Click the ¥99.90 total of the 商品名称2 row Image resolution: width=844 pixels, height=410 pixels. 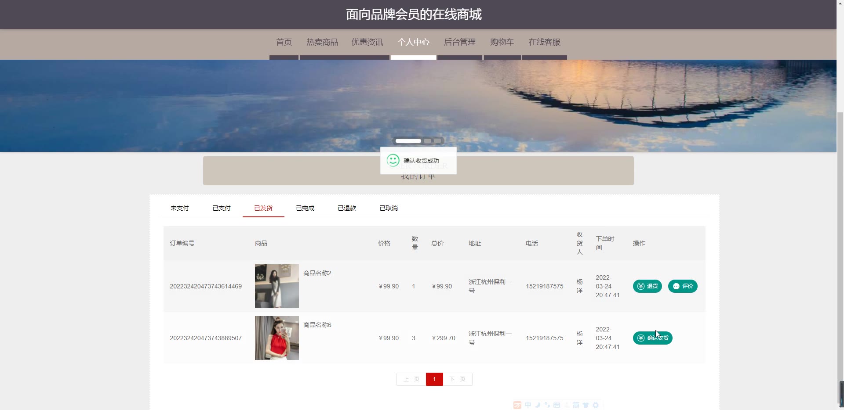(x=442, y=286)
